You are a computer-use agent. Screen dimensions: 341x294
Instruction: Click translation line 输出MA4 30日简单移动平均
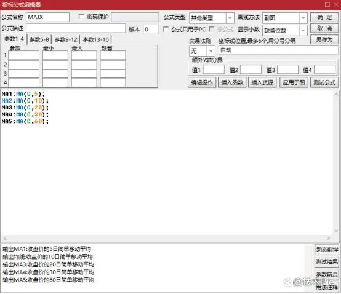point(48,272)
